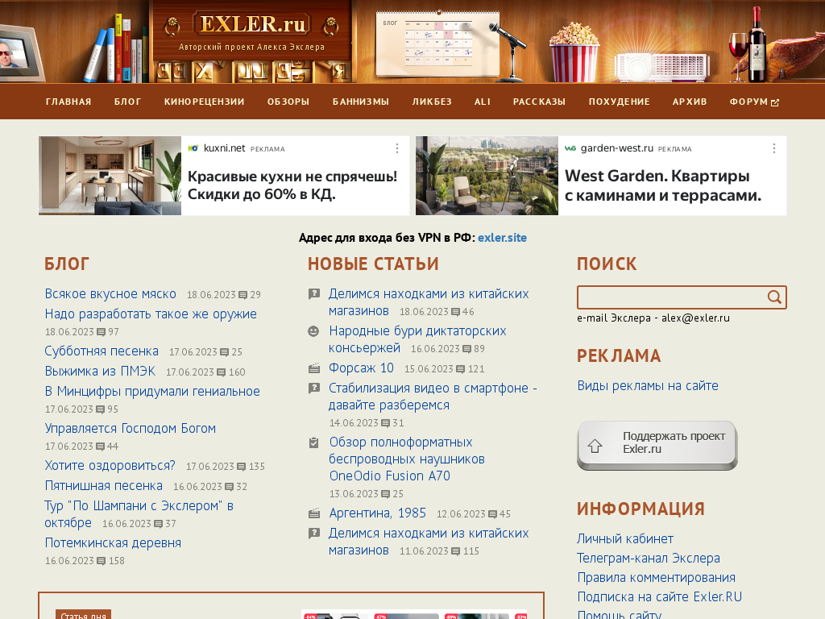Click the West Garden terrace ad image
825x619 pixels.
(487, 176)
